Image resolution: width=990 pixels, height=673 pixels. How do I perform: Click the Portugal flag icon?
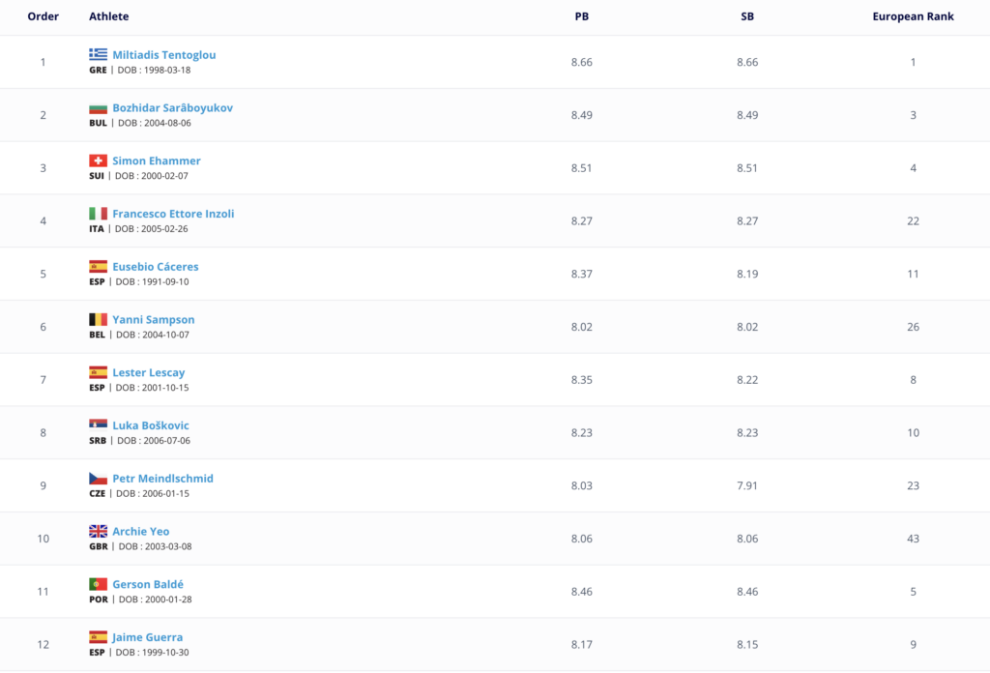pyautogui.click(x=98, y=584)
